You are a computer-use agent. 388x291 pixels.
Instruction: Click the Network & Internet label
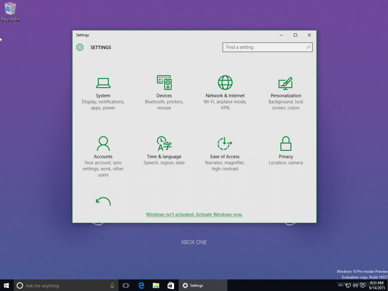225,95
